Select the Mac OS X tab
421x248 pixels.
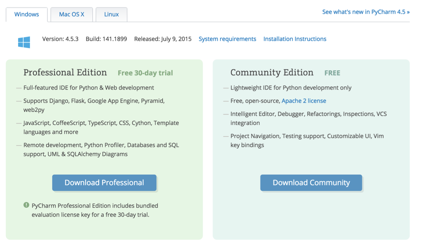(x=71, y=14)
